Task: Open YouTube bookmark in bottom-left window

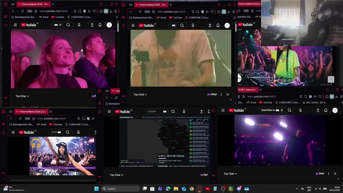Action: click(x=56, y=124)
